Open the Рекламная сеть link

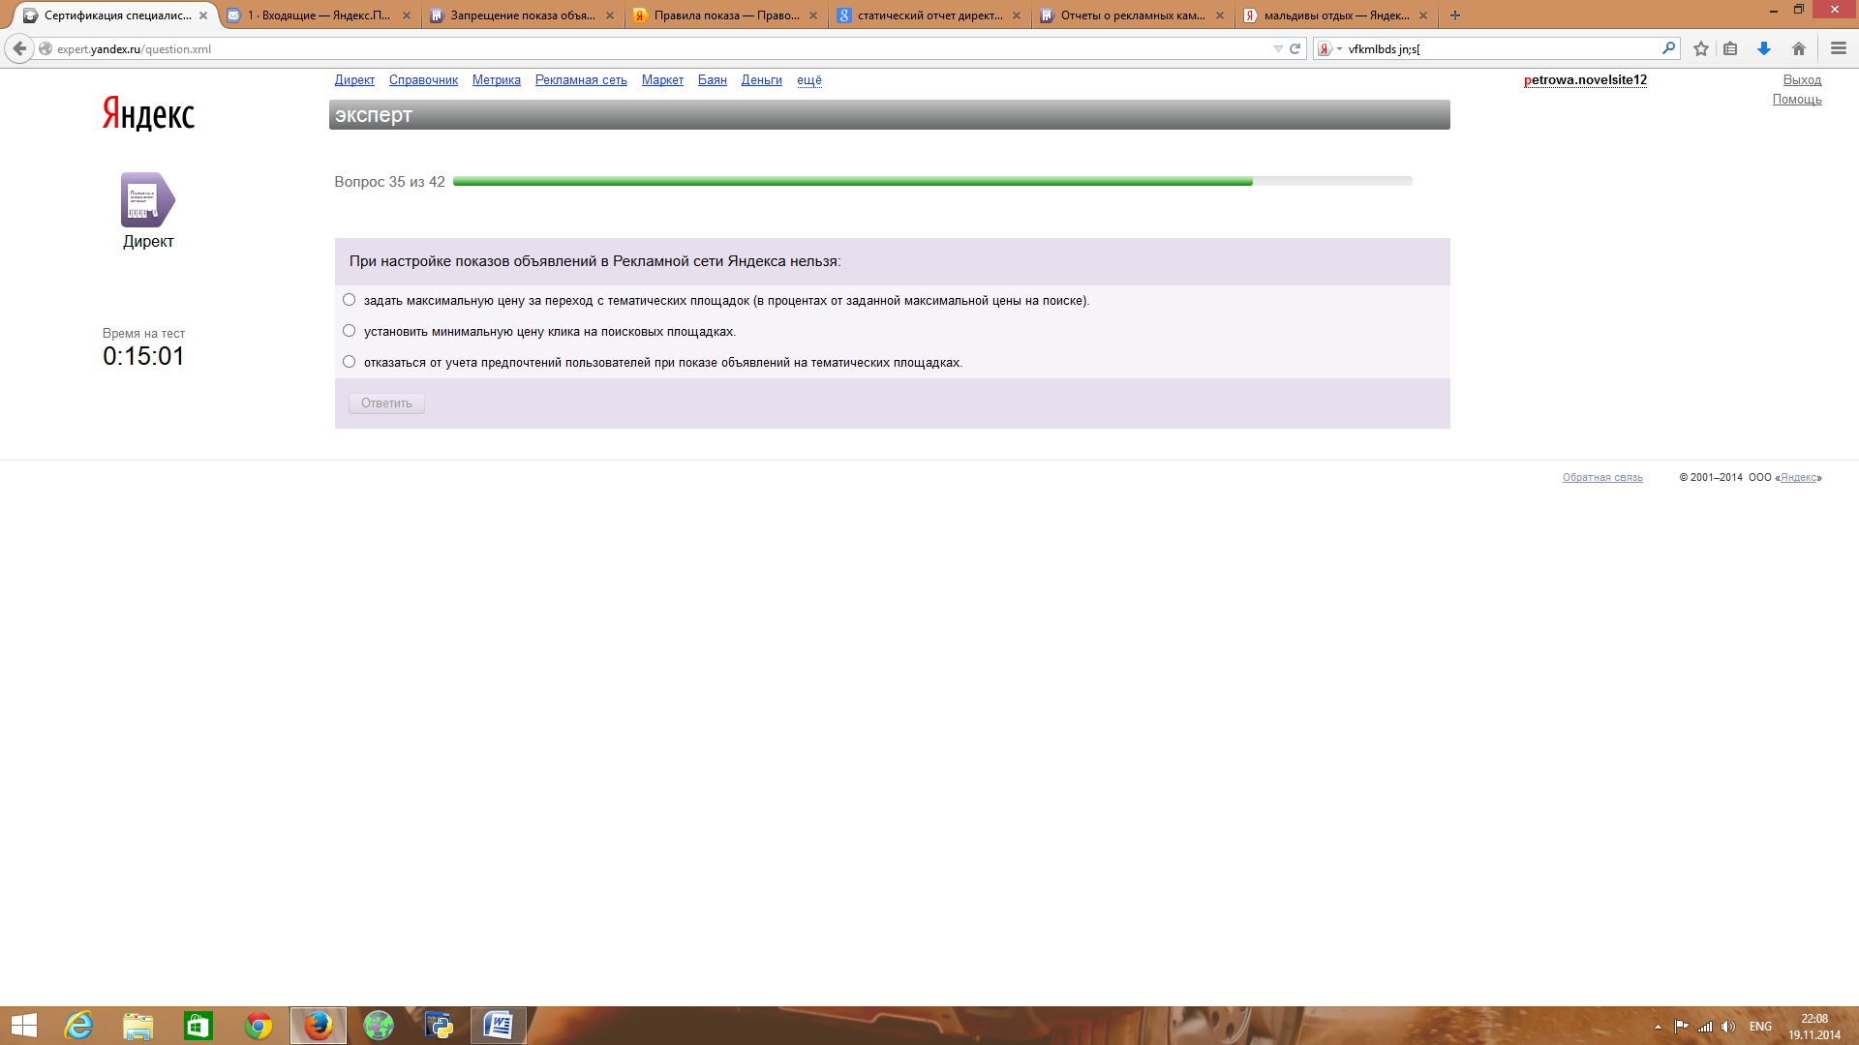(x=581, y=80)
